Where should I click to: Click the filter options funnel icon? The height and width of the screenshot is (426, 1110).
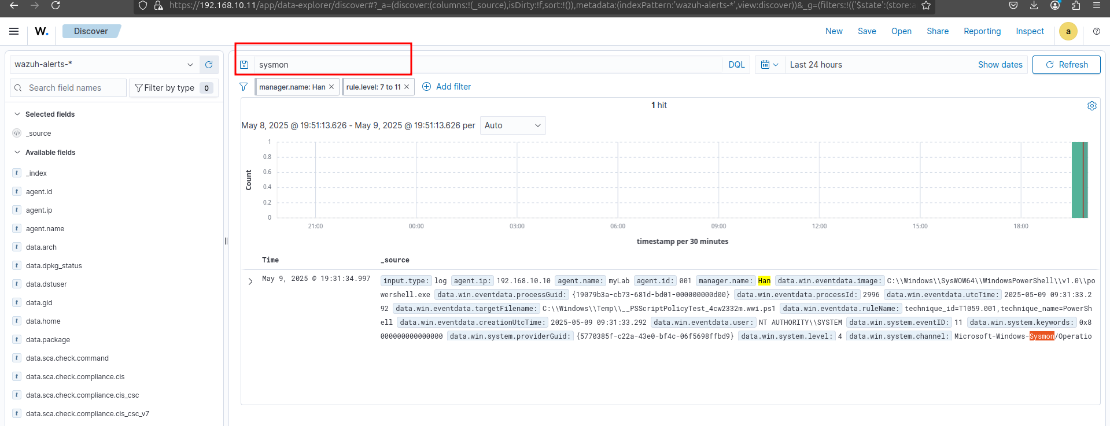coord(244,87)
